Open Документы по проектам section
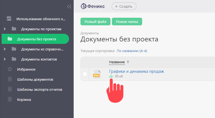The height and width of the screenshot is (118, 215). pyautogui.click(x=41, y=29)
